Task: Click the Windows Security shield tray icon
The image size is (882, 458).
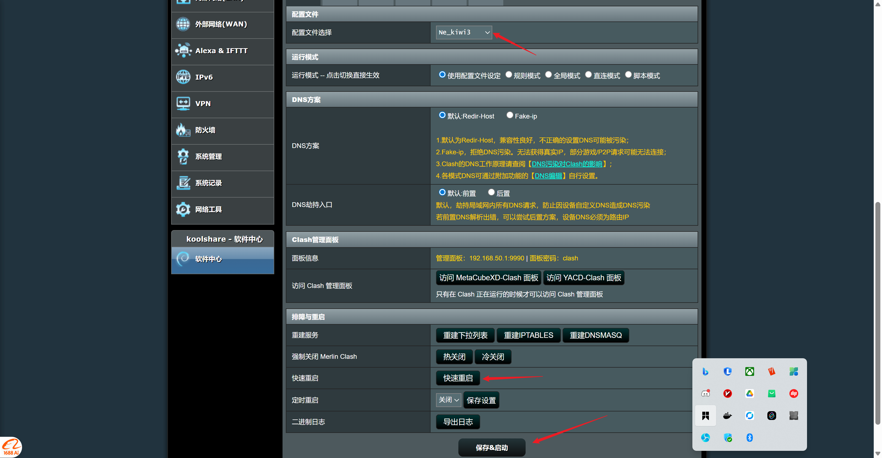Action: point(727,437)
